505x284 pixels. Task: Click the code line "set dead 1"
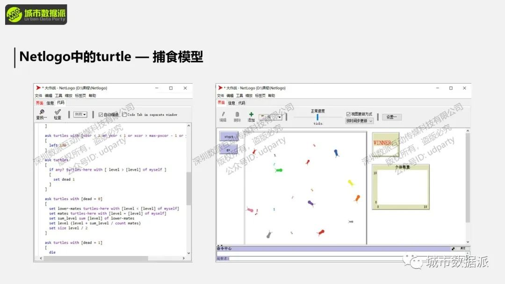[x=64, y=179]
